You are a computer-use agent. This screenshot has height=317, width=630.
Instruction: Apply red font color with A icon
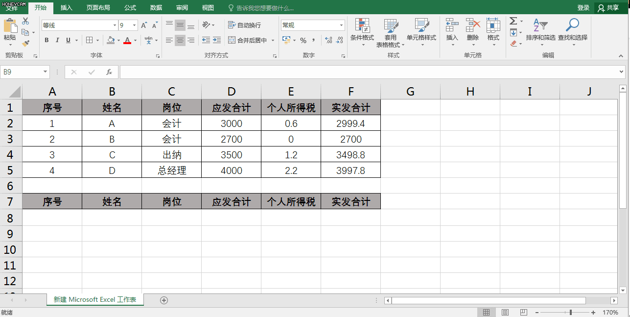127,40
